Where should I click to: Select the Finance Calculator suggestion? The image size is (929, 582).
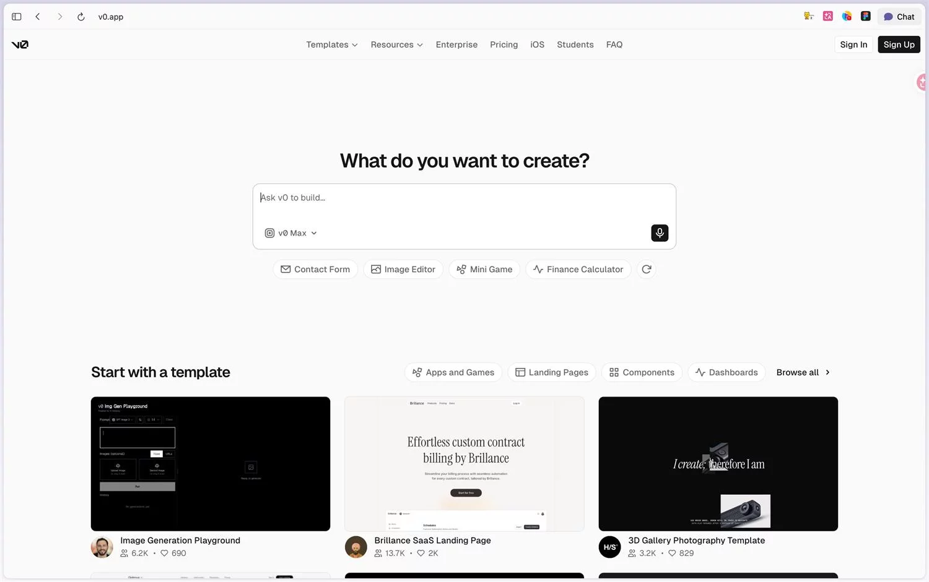578,269
